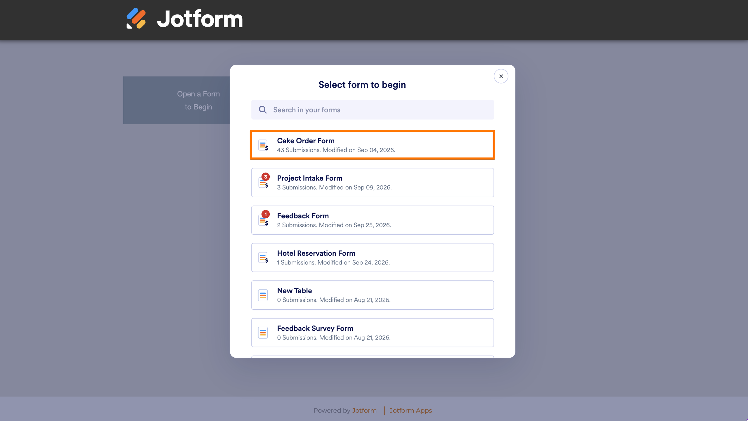Click the unread badge on Project Intake Form
Screen dimensions: 748x421
265,177
